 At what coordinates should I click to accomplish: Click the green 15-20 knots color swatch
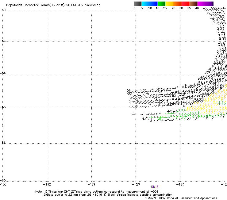click(x=161, y=4)
